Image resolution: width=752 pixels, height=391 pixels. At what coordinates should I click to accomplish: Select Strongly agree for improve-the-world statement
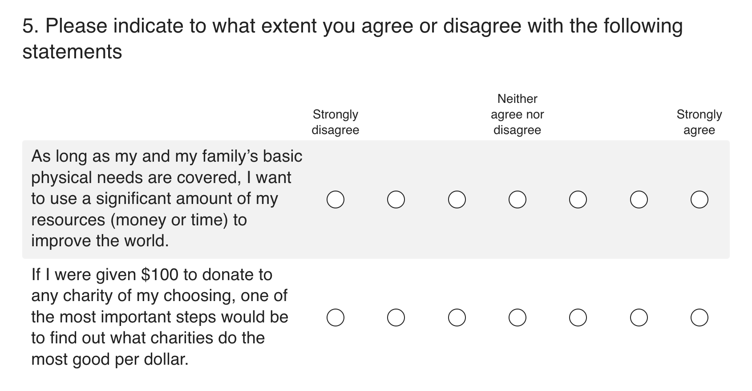tap(699, 200)
